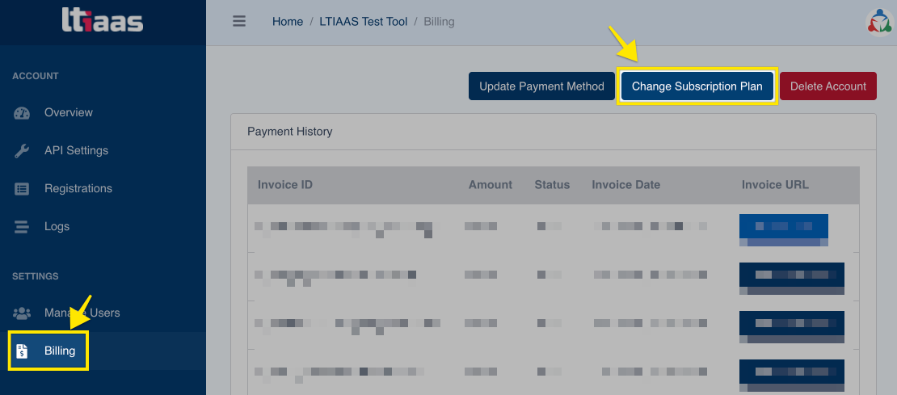This screenshot has height=395, width=897.
Task: Click the Overview dashboard gauge icon
Action: [x=22, y=113]
